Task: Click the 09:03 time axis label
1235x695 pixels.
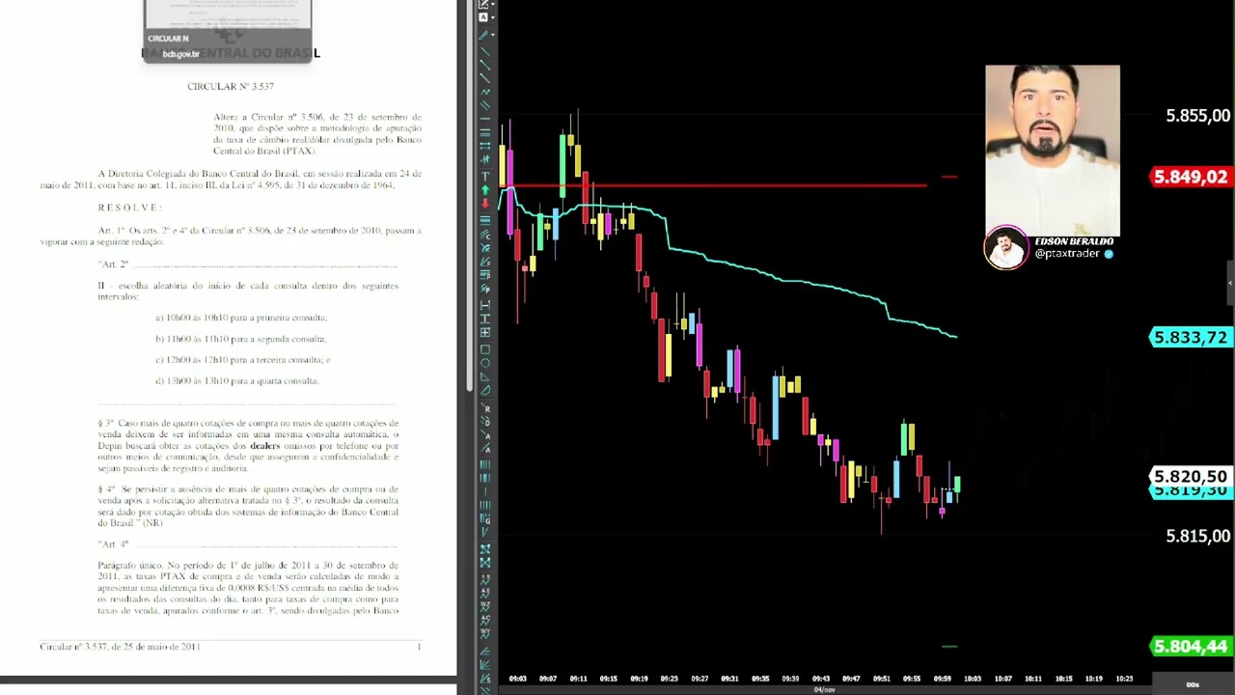Action: point(518,679)
